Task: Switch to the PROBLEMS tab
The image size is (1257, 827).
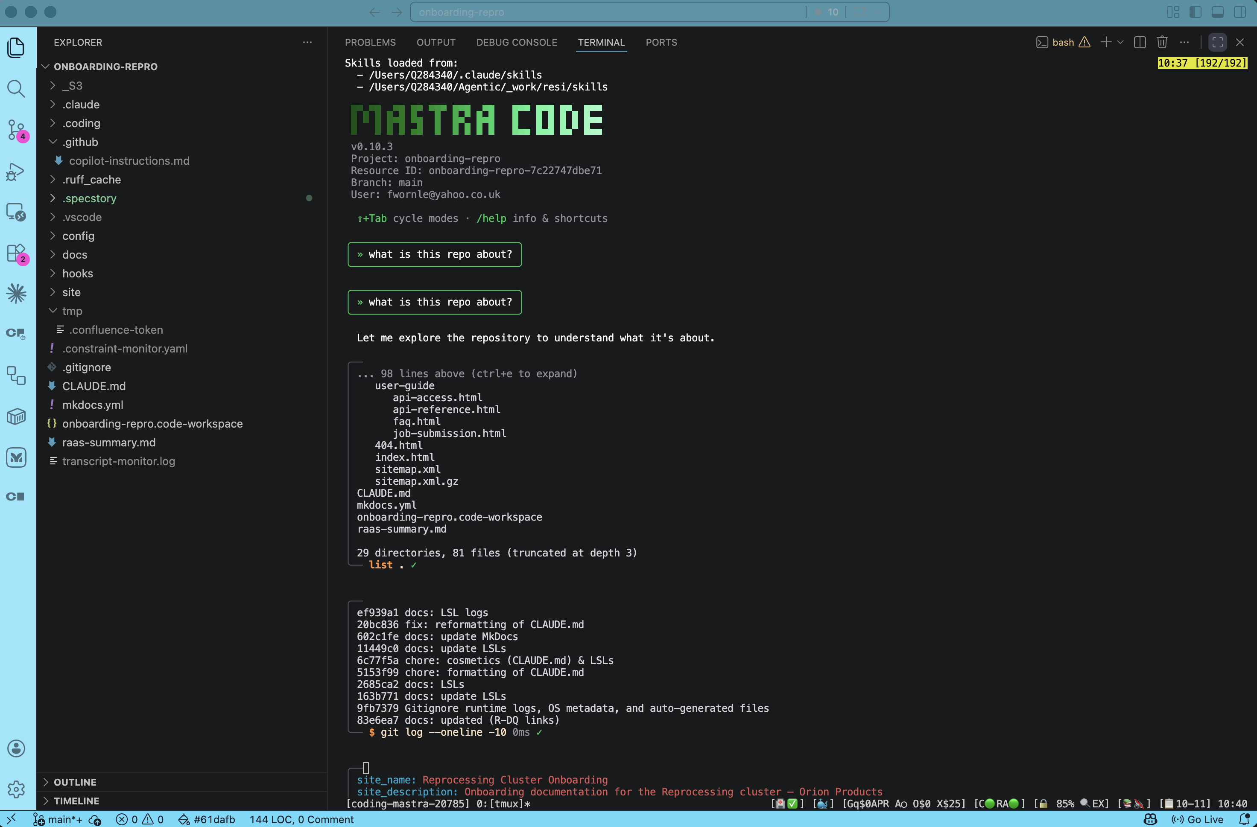Action: tap(370, 42)
